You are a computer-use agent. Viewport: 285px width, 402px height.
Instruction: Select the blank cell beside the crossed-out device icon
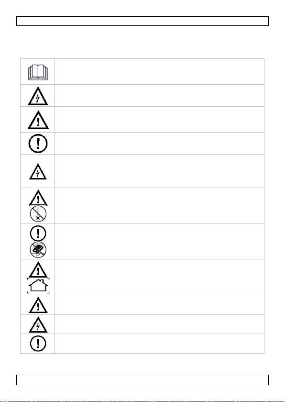[x=159, y=242]
